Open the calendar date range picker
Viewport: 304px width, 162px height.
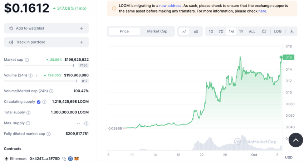point(264,31)
